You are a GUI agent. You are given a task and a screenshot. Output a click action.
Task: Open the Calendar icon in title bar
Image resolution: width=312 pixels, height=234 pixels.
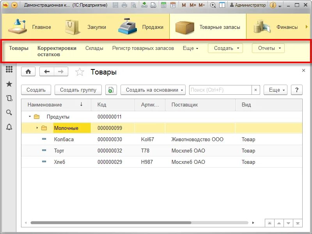173,5
